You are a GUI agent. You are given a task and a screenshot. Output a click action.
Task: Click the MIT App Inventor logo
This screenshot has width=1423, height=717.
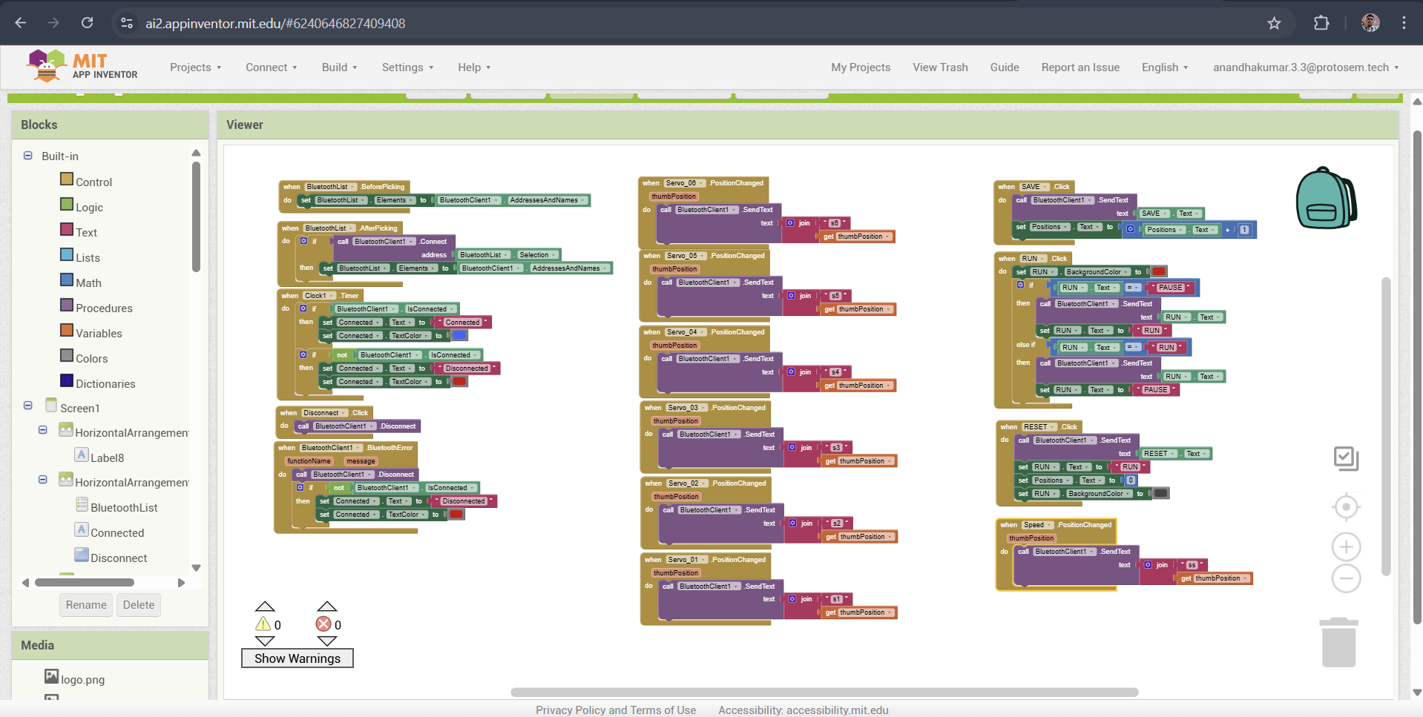[82, 66]
